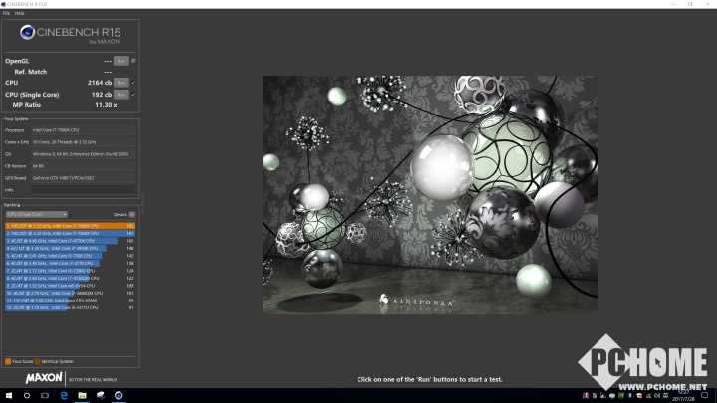The width and height of the screenshot is (717, 403).
Task: Select ranking row 12 scoring 91
Action: tap(71, 307)
